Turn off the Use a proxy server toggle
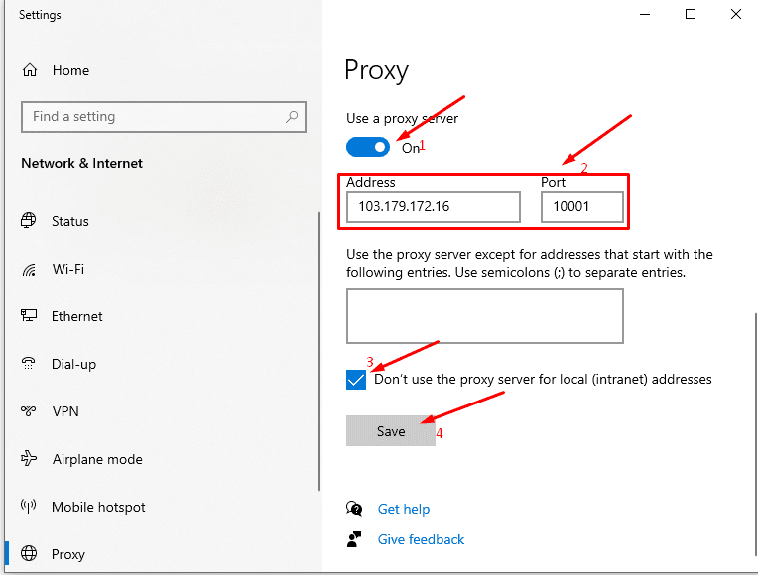758x575 pixels. [368, 147]
